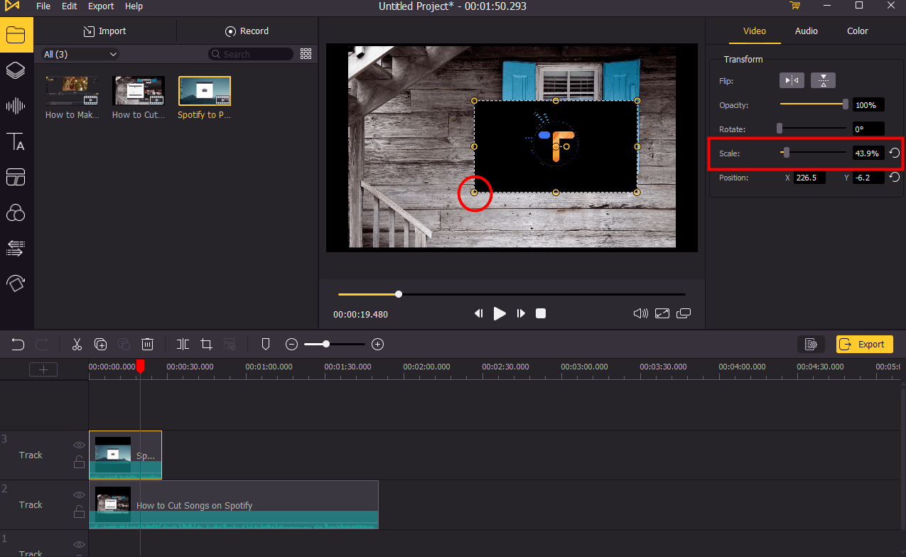Toggle visibility of Track 3
Screen dimensions: 906x557
(79, 445)
